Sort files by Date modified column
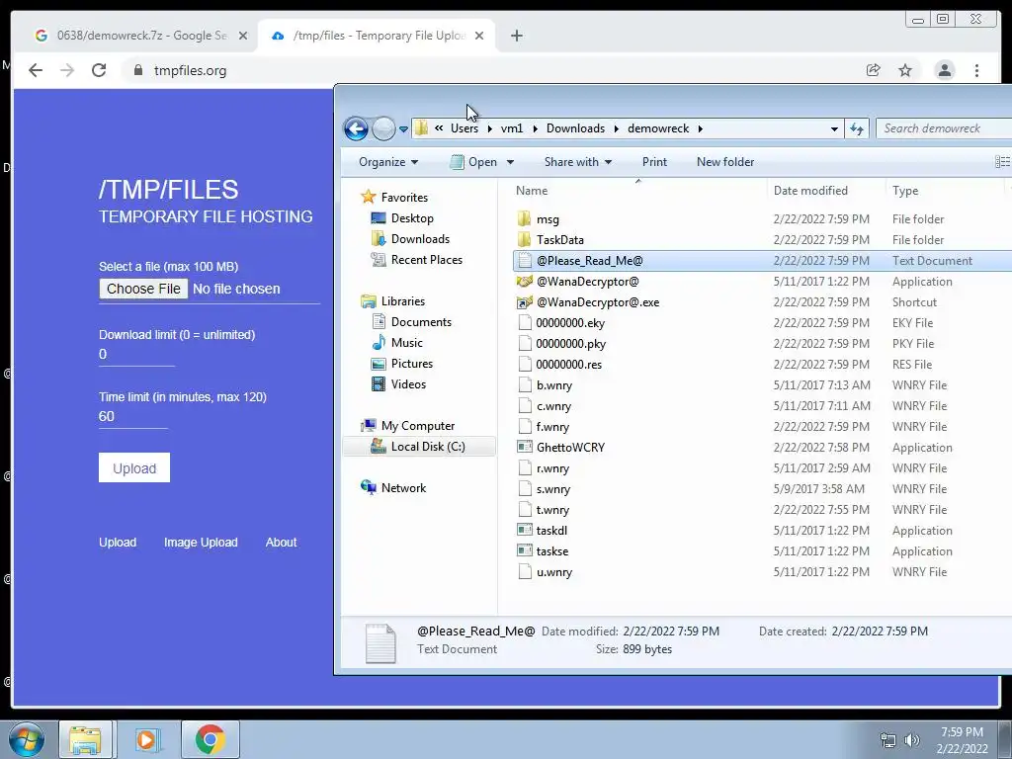 810,191
